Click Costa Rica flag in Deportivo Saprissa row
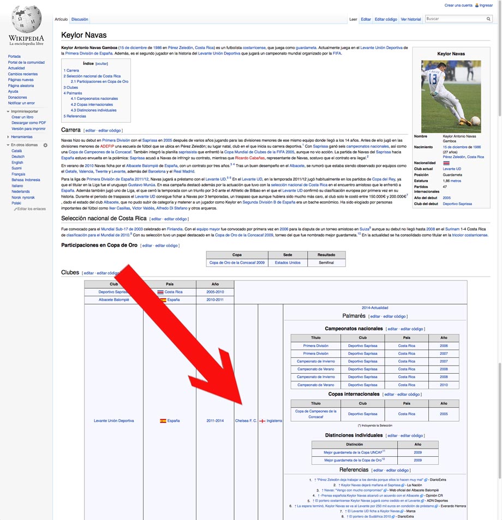This screenshot has width=502, height=520. click(x=160, y=292)
